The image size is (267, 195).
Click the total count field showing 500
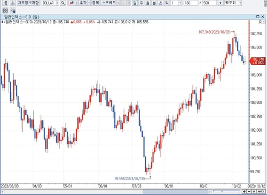(209, 3)
